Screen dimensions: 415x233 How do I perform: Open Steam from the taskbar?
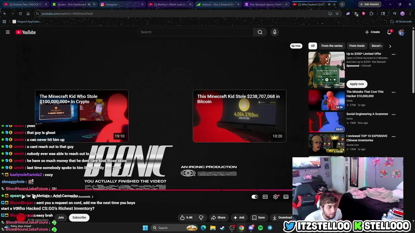pyautogui.click(x=222, y=228)
